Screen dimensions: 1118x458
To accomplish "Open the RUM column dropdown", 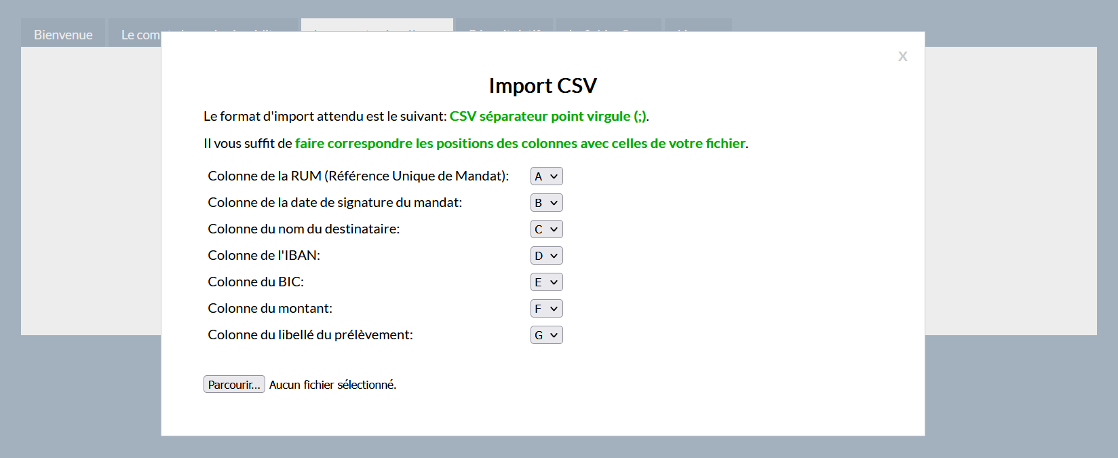I will (546, 176).
